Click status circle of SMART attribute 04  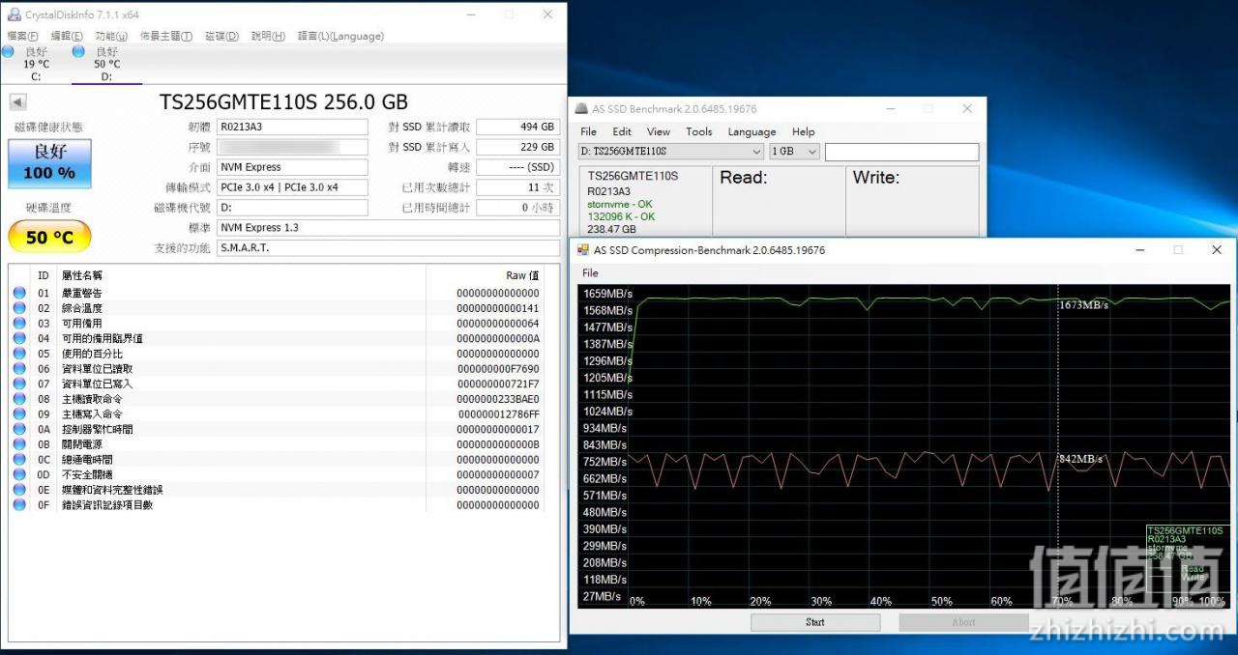(19, 338)
